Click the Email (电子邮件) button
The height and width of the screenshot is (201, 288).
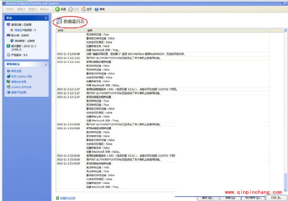tap(253, 198)
